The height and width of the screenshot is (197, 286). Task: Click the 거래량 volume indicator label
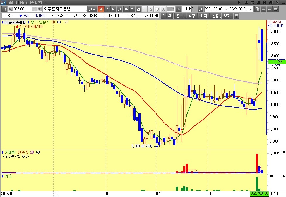(x=10, y=152)
